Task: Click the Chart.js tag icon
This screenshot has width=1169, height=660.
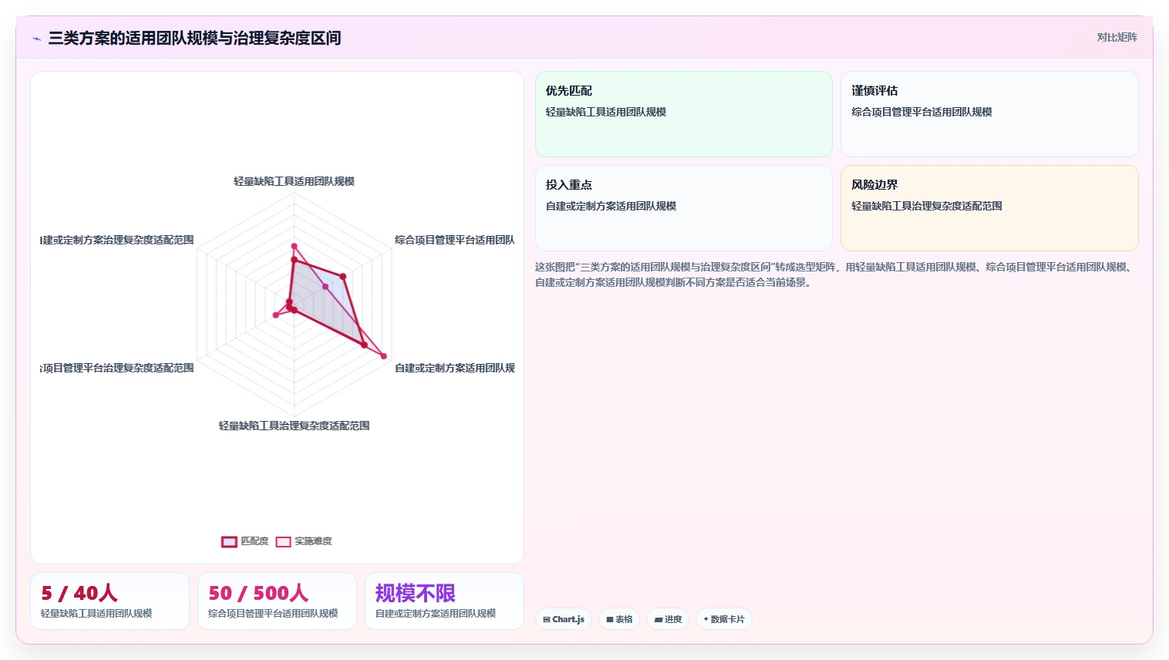Action: [x=547, y=619]
